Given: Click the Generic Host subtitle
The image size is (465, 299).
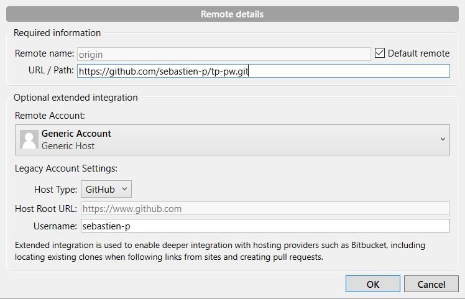Looking at the screenshot, I should pos(68,146).
